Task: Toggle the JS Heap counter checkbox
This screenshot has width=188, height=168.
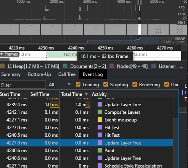Action: pyautogui.click(x=2, y=66)
